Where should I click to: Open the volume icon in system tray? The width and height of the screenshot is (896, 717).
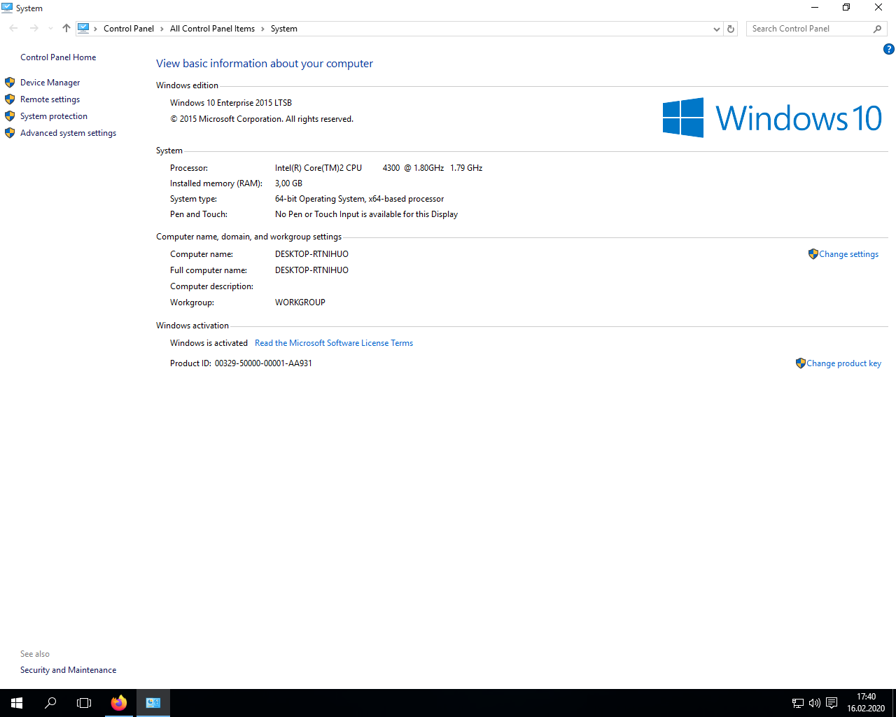815,703
